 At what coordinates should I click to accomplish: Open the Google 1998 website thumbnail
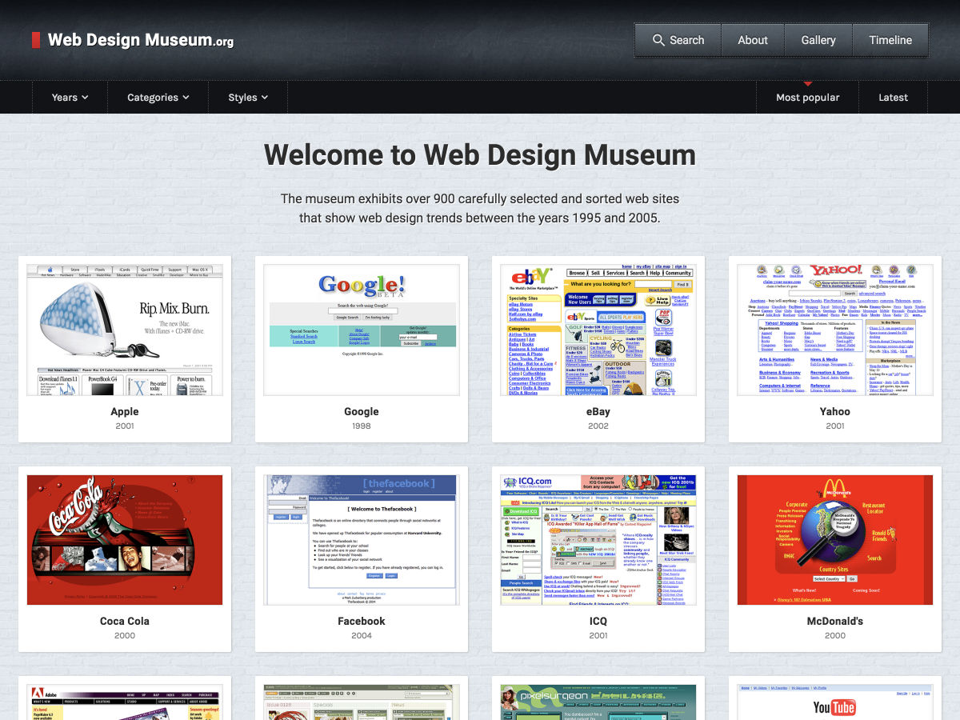[x=362, y=330]
